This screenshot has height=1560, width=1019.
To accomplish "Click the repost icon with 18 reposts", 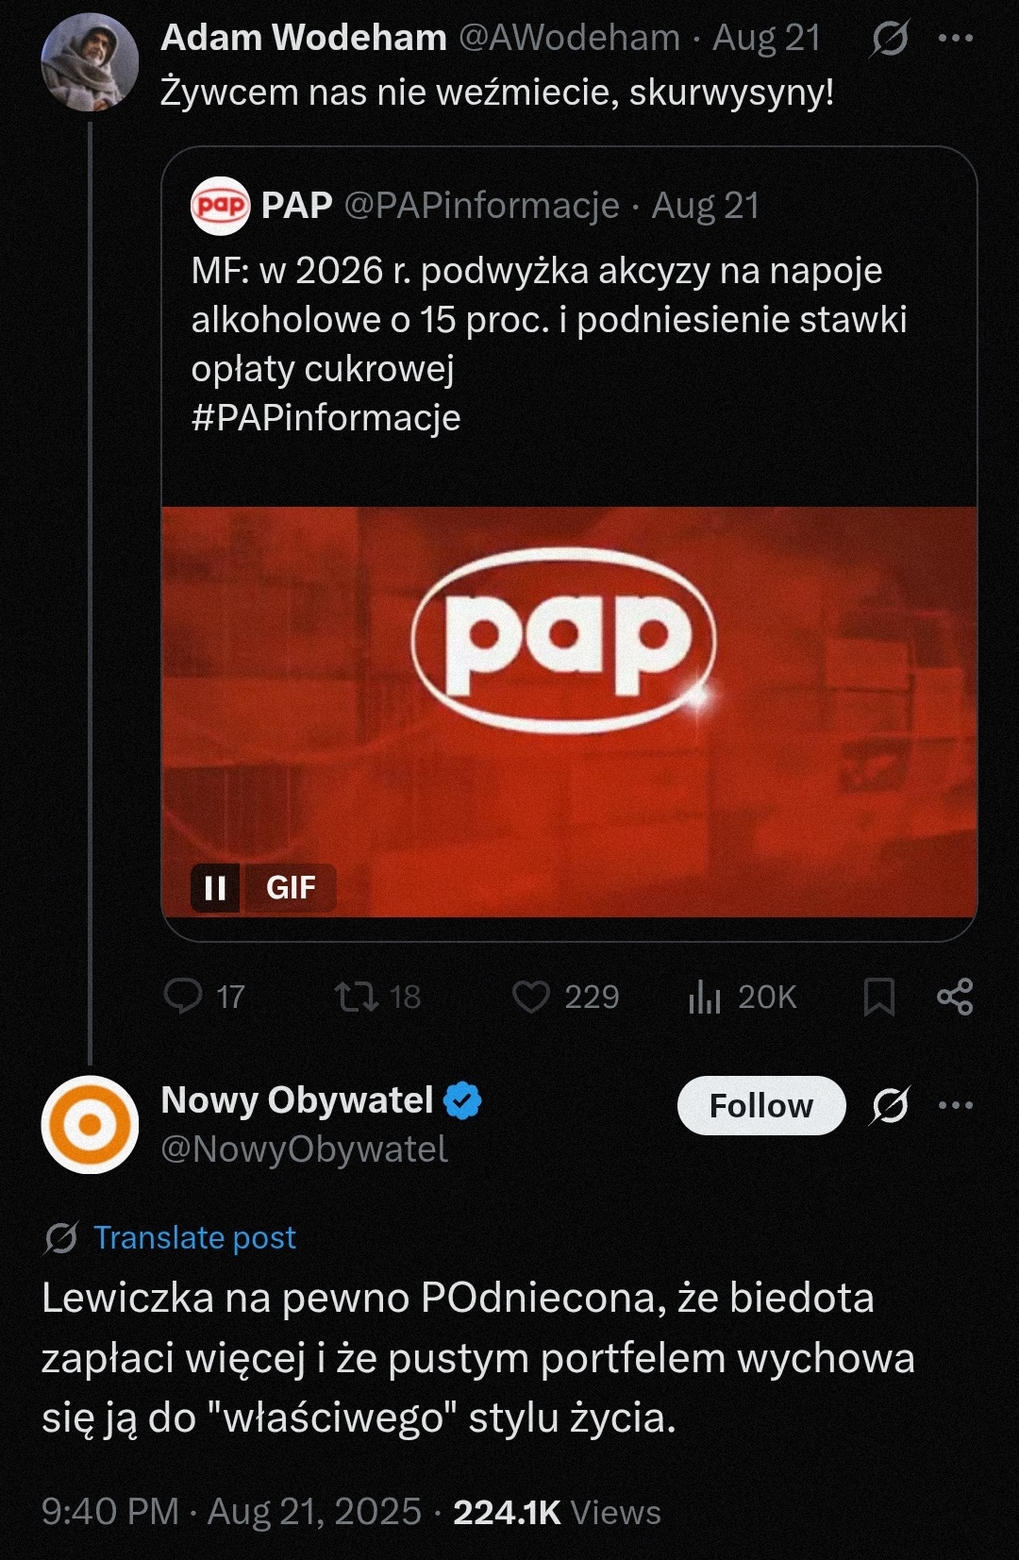I will [x=358, y=997].
